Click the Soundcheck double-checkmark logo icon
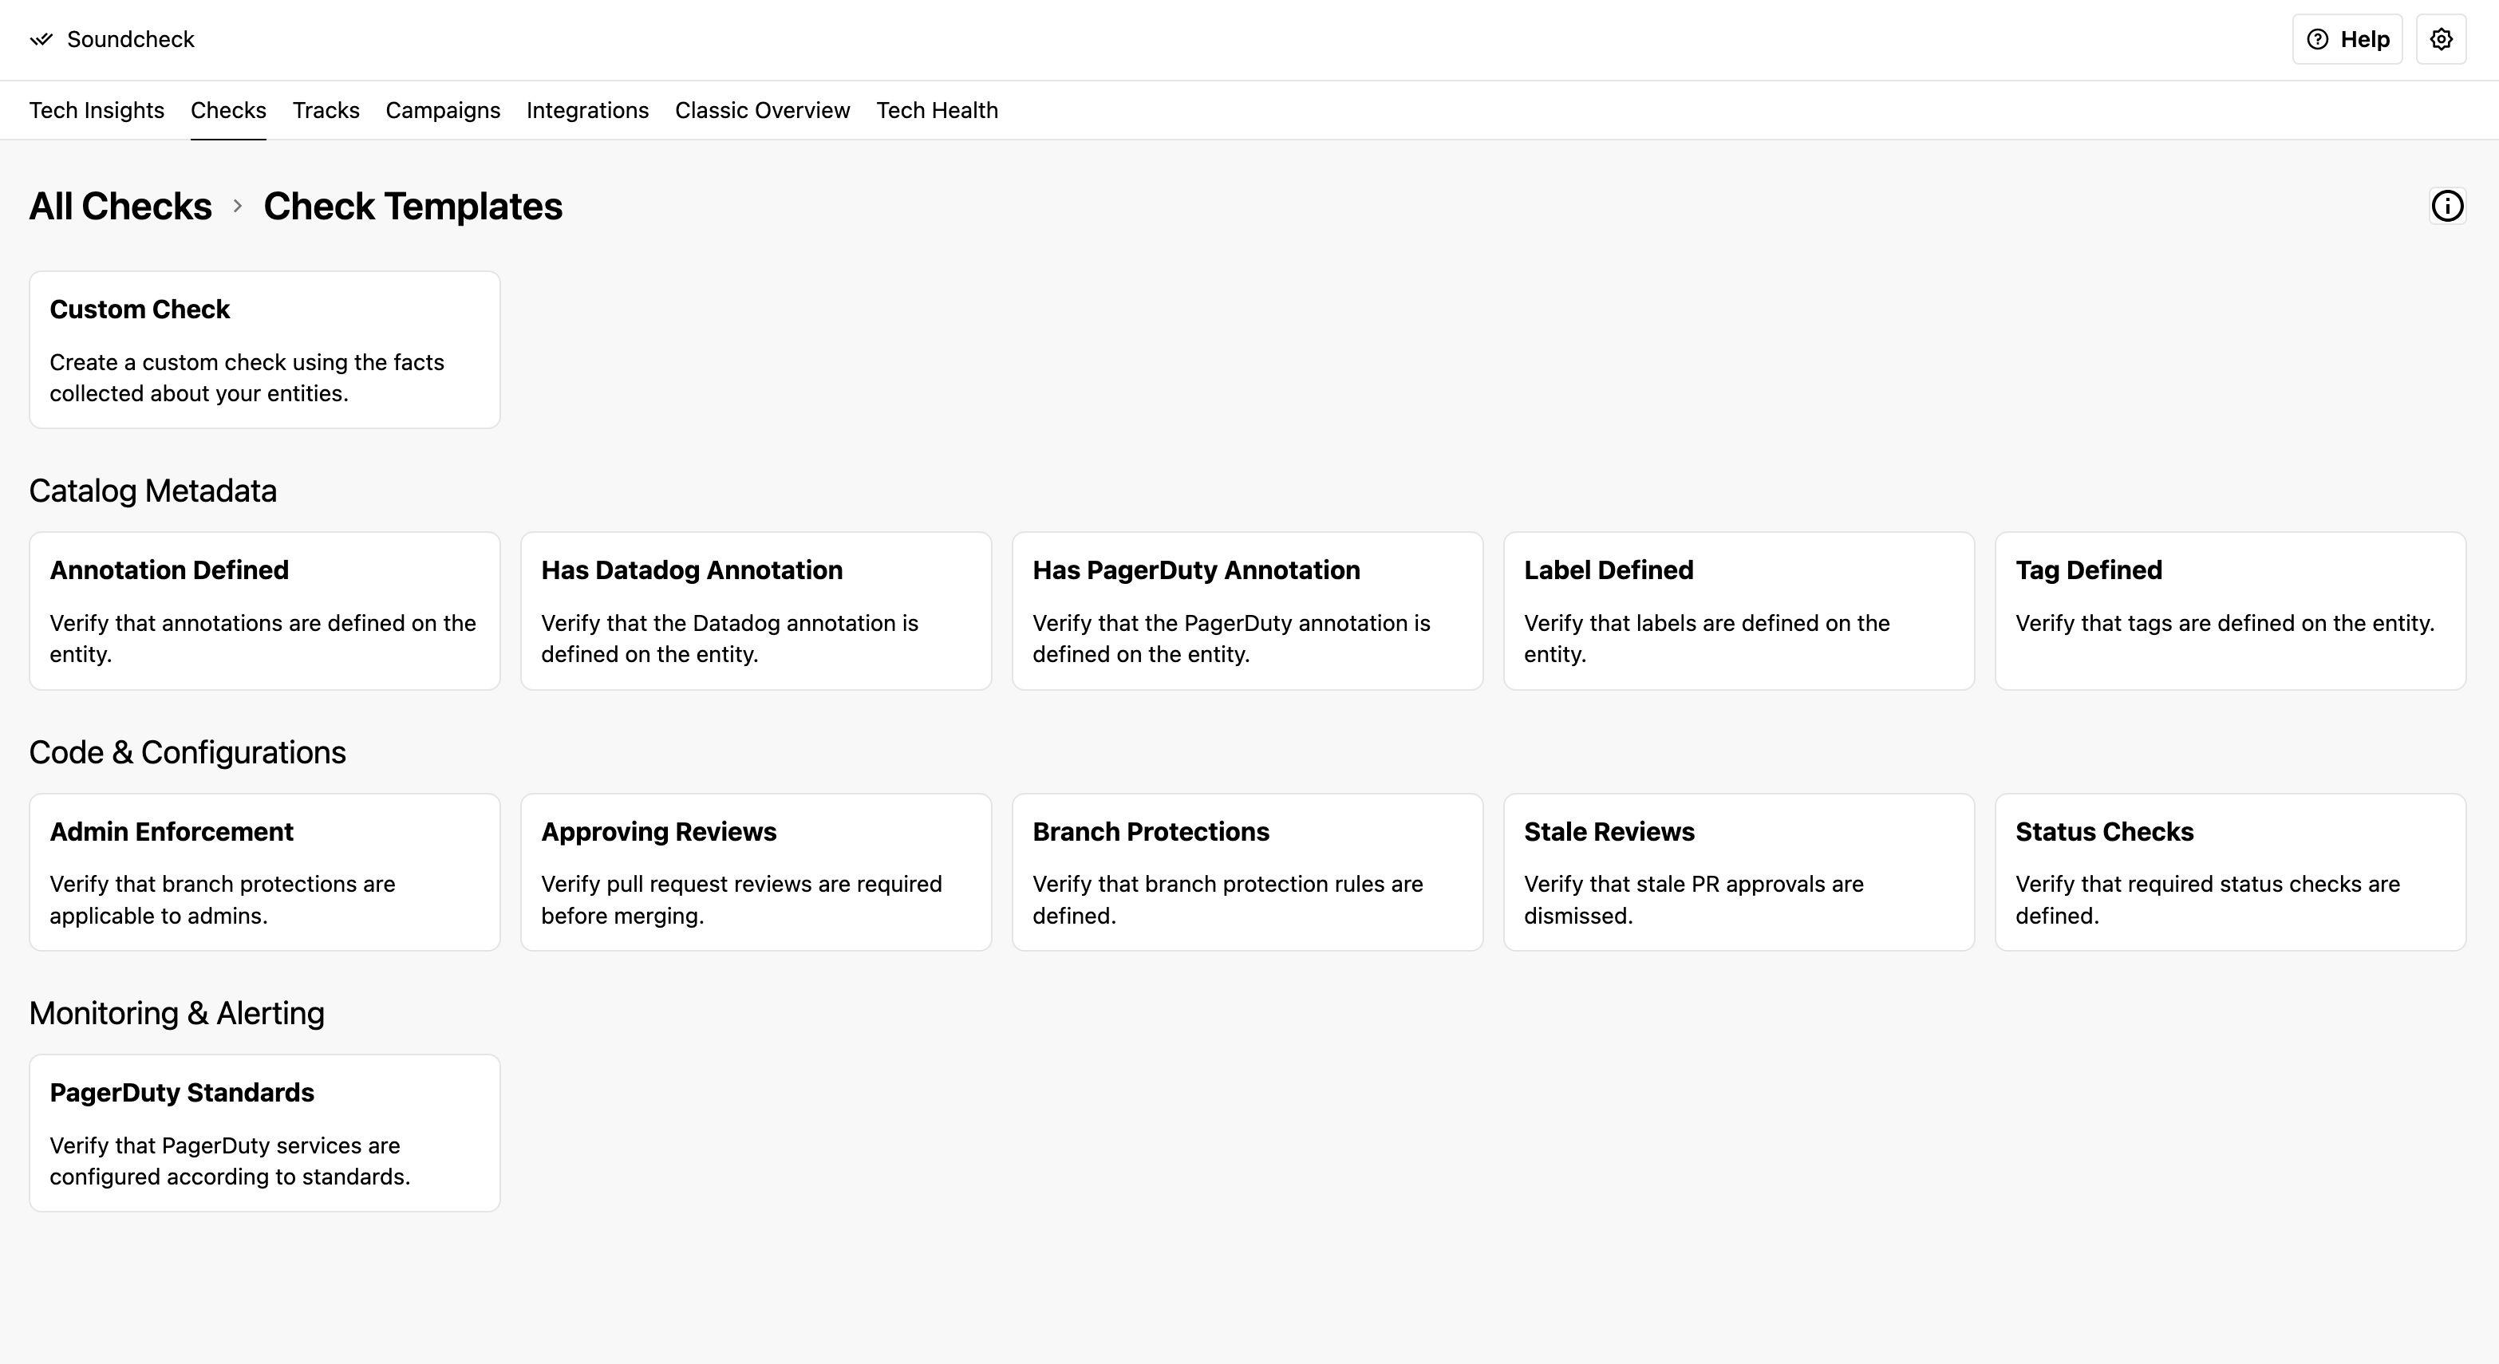2499x1364 pixels. (41, 40)
